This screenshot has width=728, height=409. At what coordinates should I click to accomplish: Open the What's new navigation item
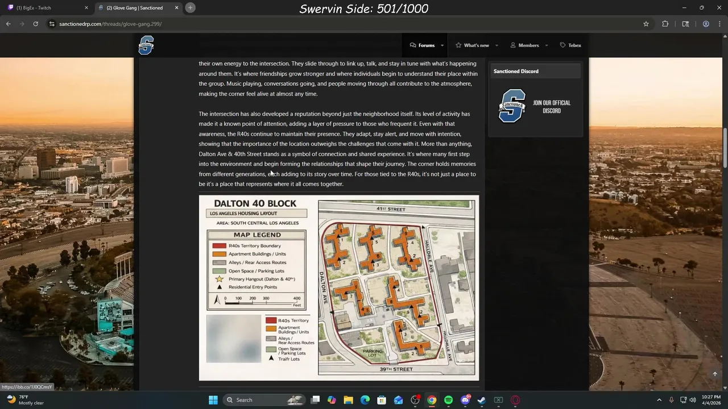(472, 45)
